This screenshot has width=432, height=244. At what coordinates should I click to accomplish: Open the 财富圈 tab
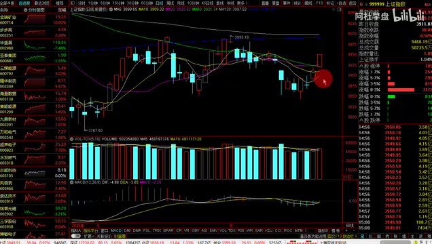pyautogui.click(x=120, y=236)
